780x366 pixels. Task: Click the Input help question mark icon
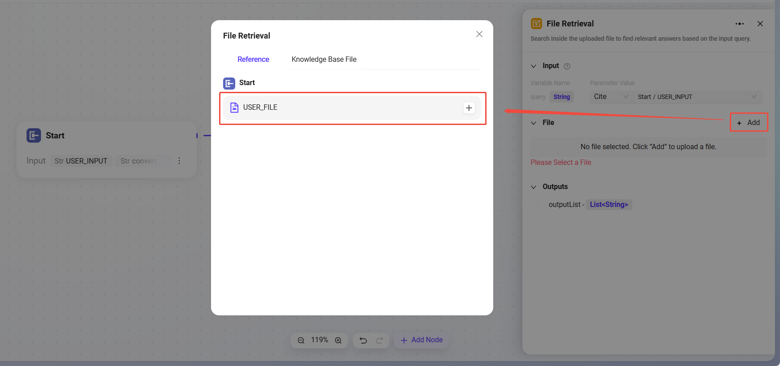[567, 66]
